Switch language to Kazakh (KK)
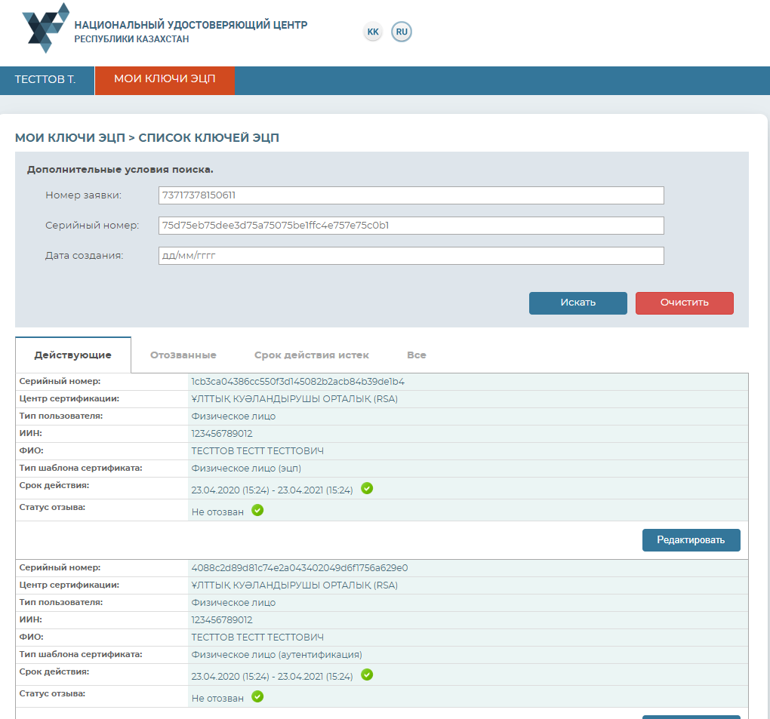The image size is (770, 719). (373, 32)
